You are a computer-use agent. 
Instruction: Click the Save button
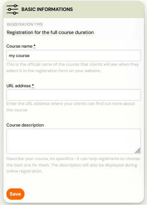(x=15, y=194)
